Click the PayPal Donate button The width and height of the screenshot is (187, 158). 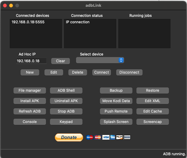(69, 137)
